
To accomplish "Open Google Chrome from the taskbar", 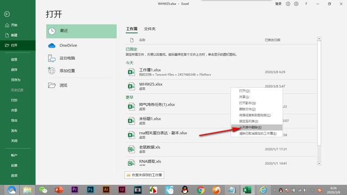I will 201,190.
